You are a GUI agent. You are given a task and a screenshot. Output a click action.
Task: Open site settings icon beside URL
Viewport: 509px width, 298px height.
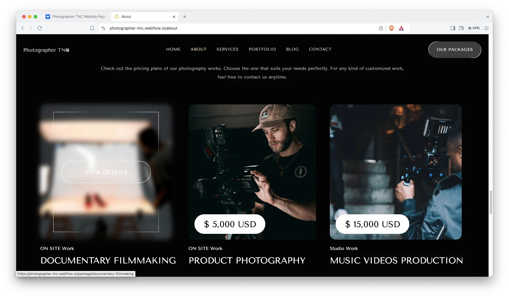coord(103,28)
